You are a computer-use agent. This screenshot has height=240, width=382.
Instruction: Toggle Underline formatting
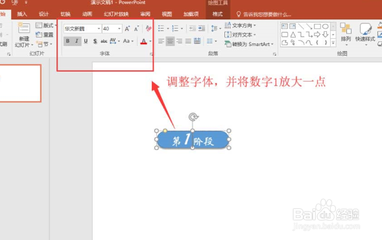coord(86,41)
